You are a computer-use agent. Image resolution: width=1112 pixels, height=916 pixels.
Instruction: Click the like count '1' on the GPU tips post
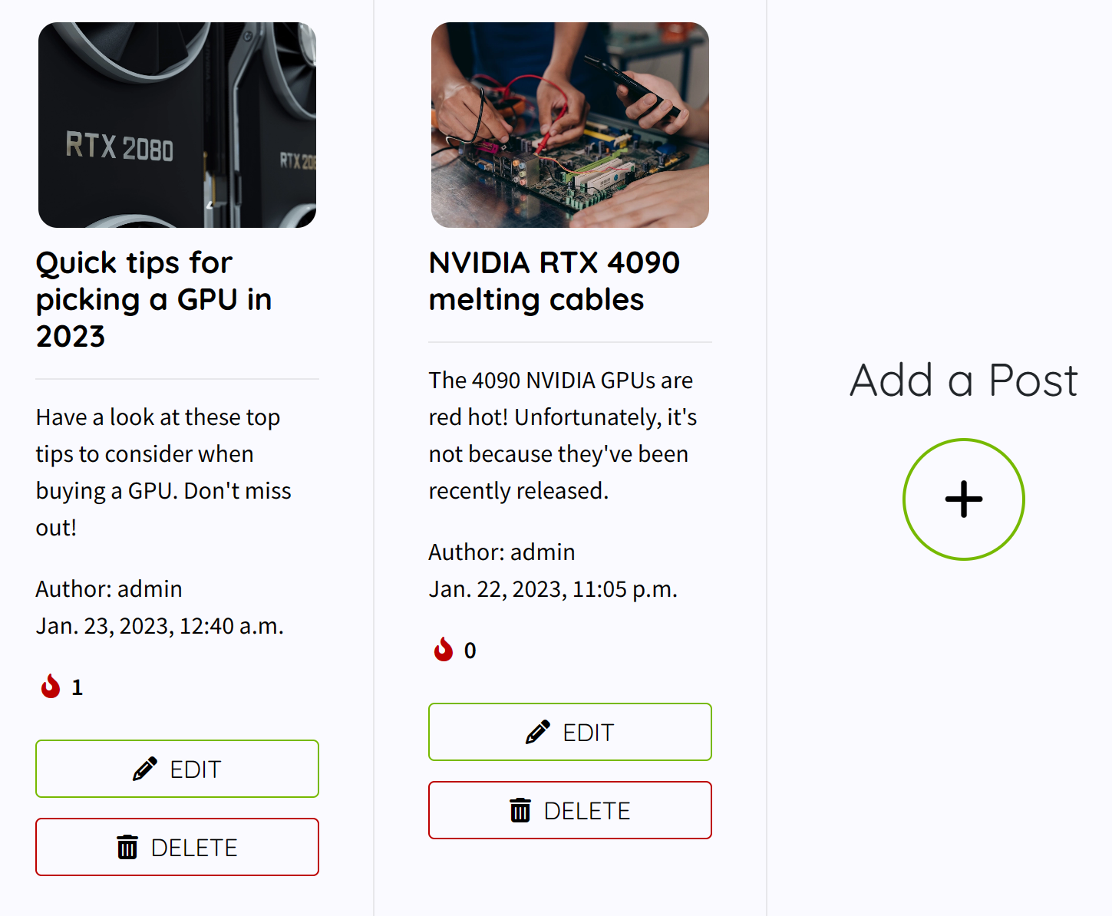77,687
